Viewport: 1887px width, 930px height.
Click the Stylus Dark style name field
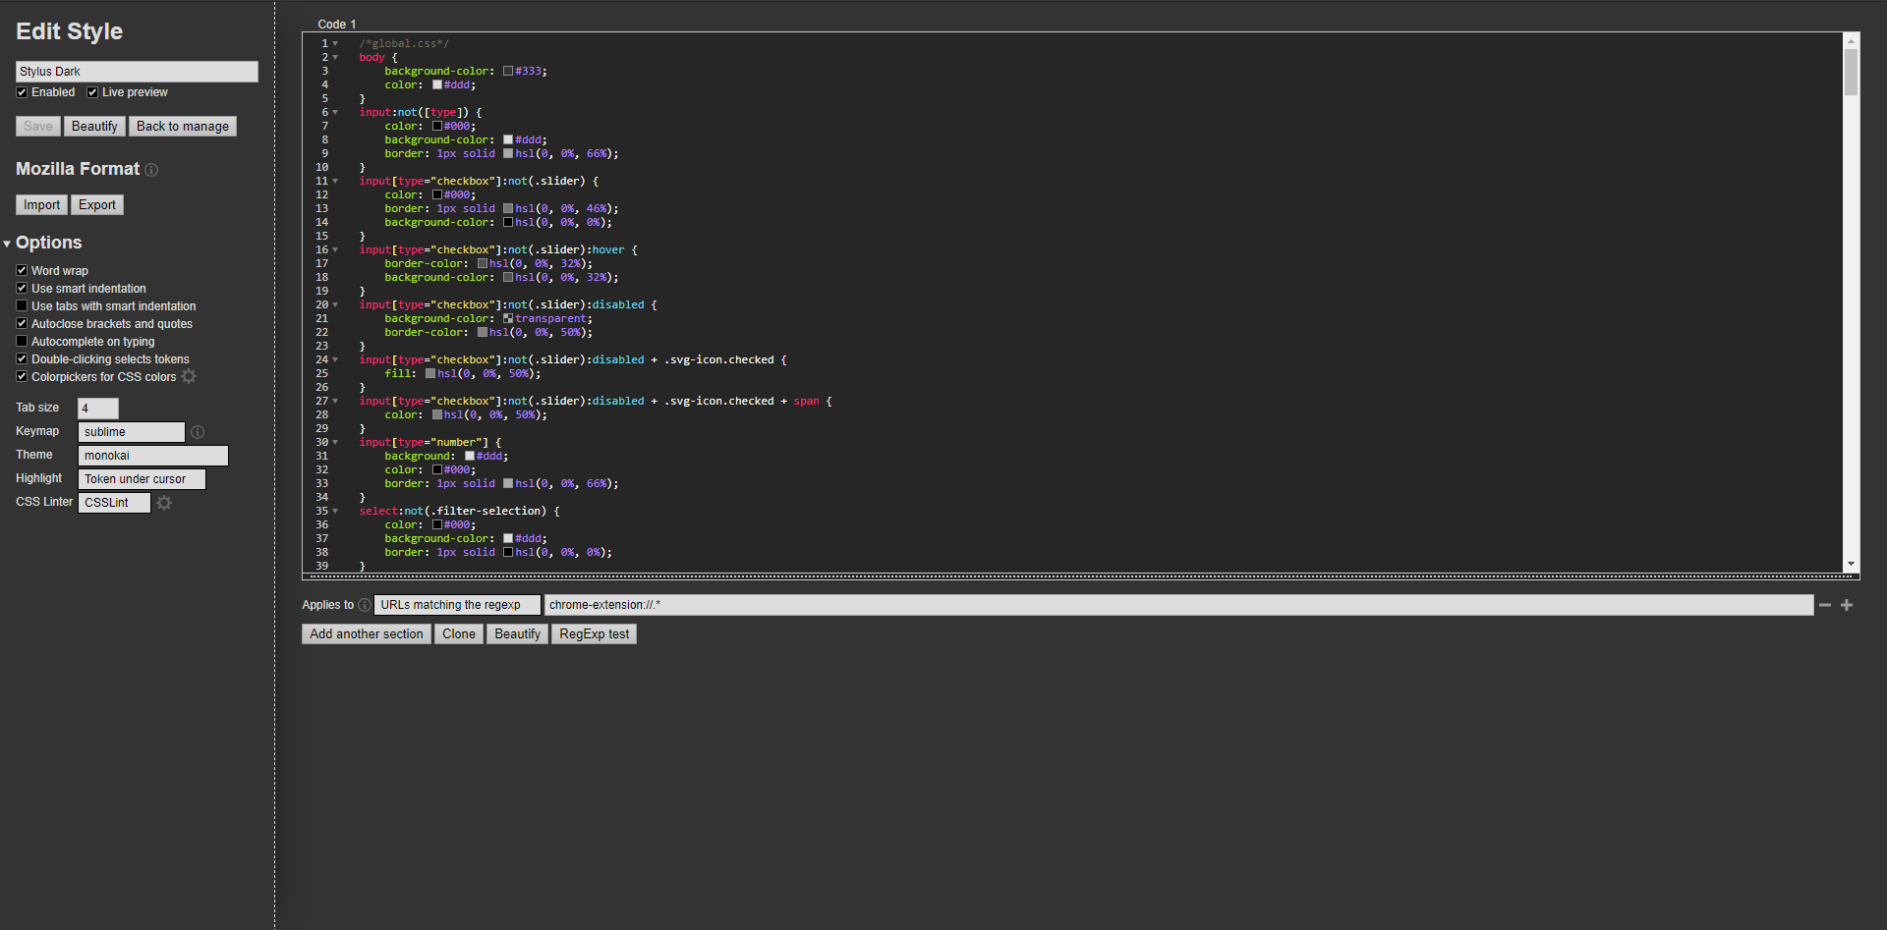click(x=137, y=72)
